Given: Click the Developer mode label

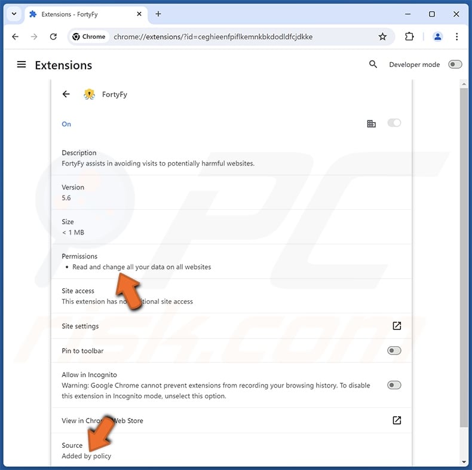Looking at the screenshot, I should (414, 65).
